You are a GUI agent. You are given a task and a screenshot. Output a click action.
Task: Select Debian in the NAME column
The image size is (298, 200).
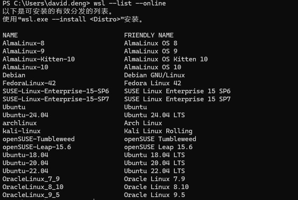[14, 75]
